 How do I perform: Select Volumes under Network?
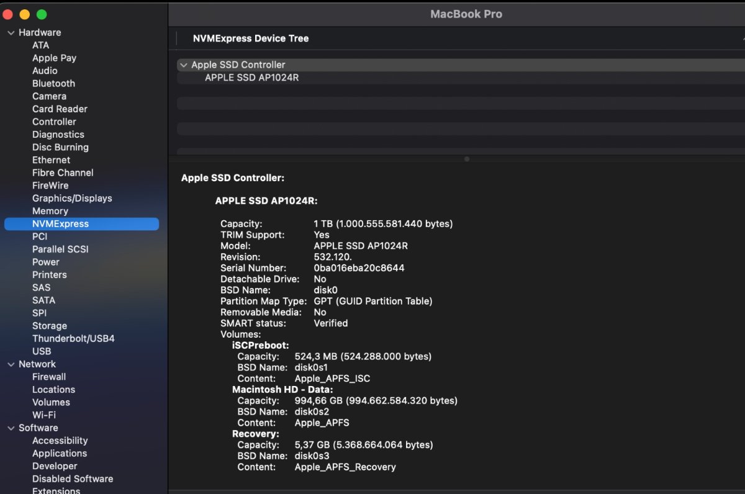click(x=51, y=402)
